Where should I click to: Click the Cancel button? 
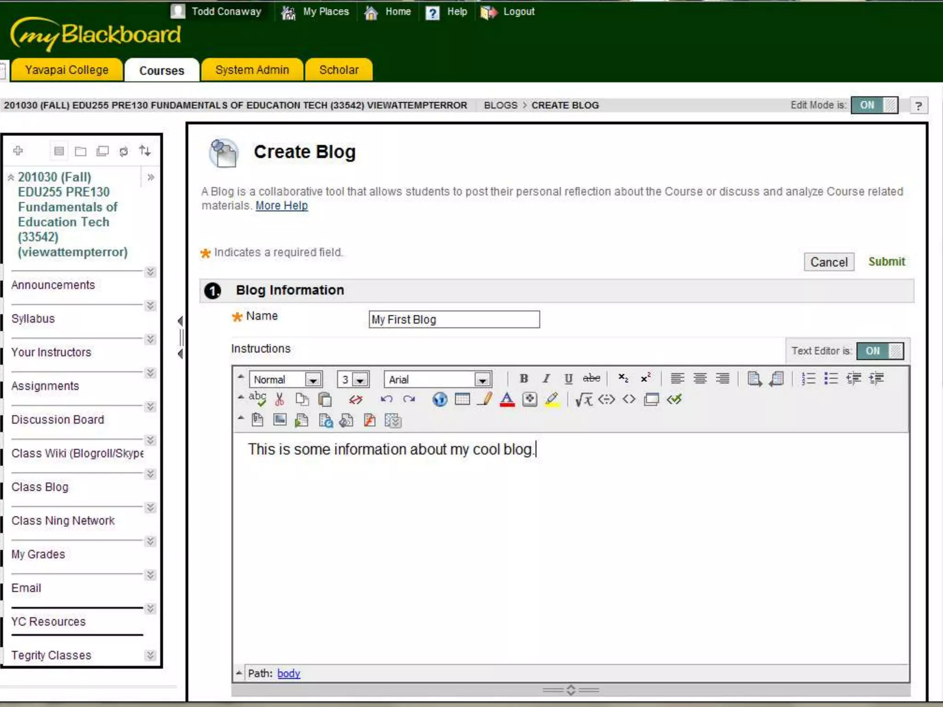tap(828, 262)
